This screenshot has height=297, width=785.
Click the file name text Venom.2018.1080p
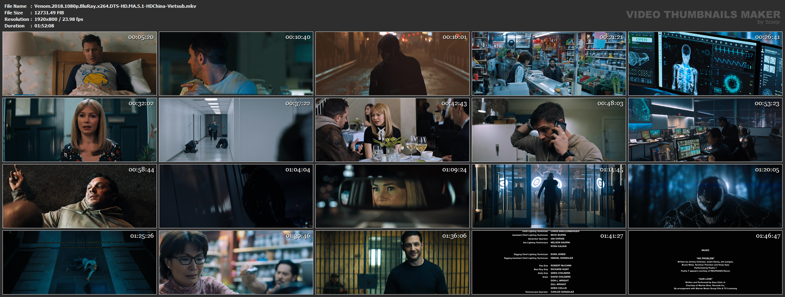click(x=115, y=6)
